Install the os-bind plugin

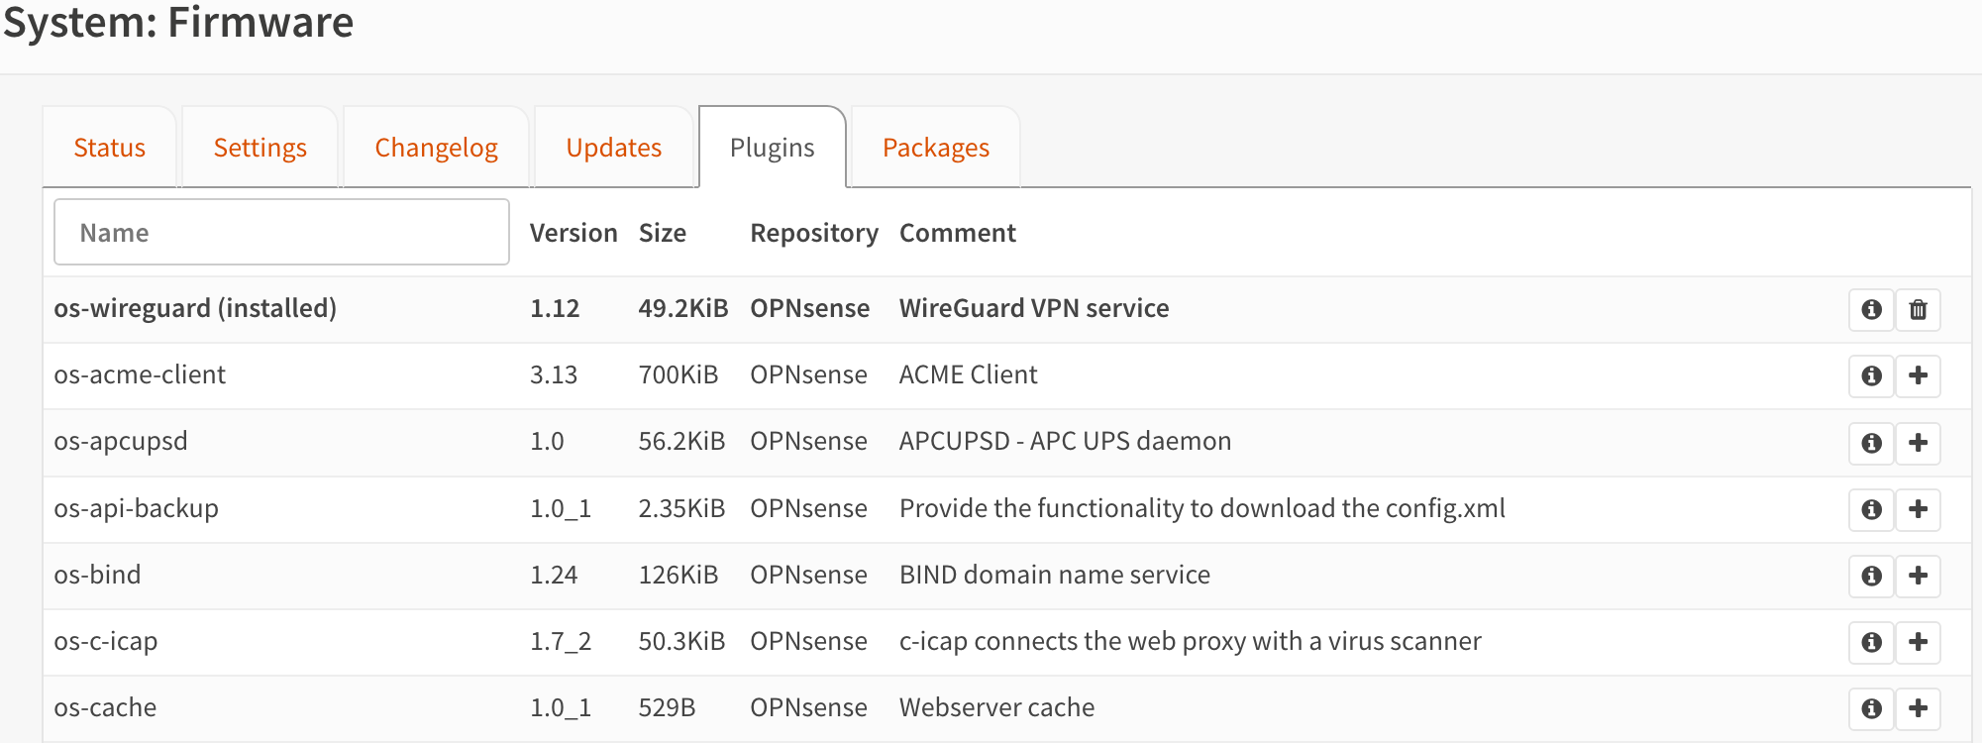(x=1918, y=576)
